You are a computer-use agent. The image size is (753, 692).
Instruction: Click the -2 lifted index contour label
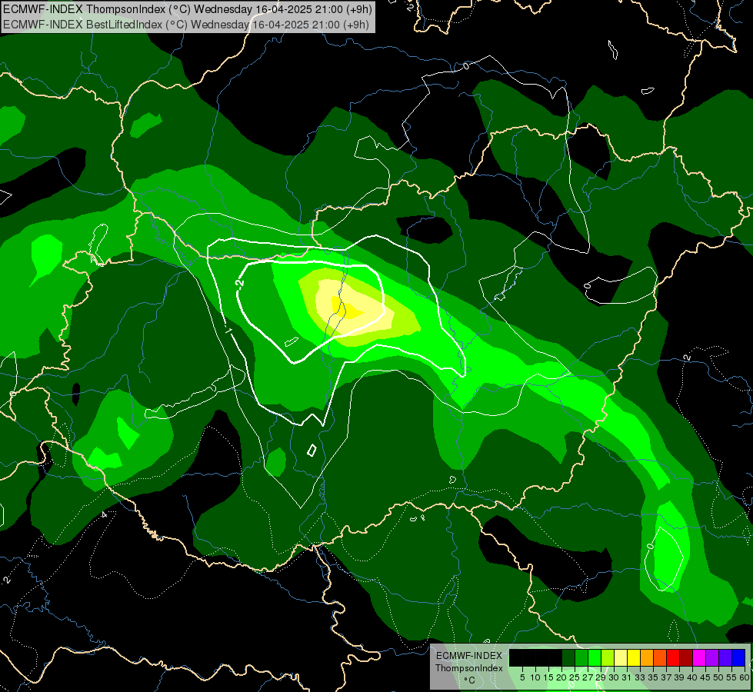(x=240, y=284)
